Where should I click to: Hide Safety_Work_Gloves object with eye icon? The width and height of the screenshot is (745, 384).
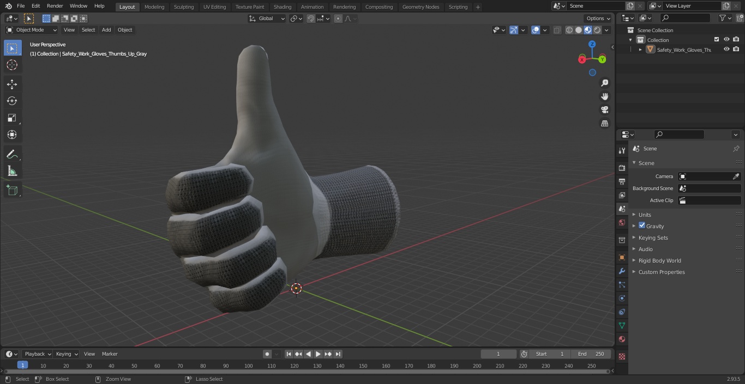[726, 50]
